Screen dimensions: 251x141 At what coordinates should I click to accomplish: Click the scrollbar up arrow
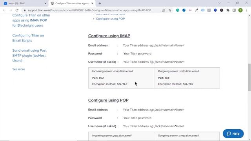[249, 16]
